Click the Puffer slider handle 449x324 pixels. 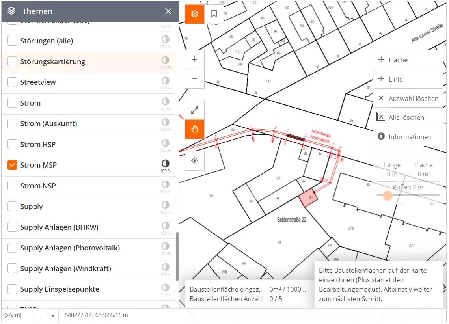pos(388,196)
